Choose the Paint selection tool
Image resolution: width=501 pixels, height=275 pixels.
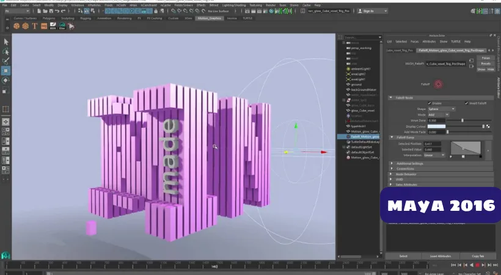(6, 61)
